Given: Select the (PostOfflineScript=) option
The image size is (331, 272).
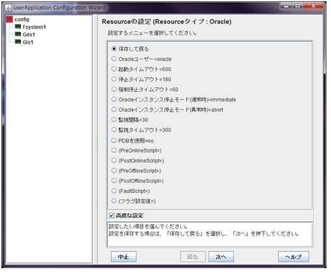Looking at the screenshot, I should (114, 181).
